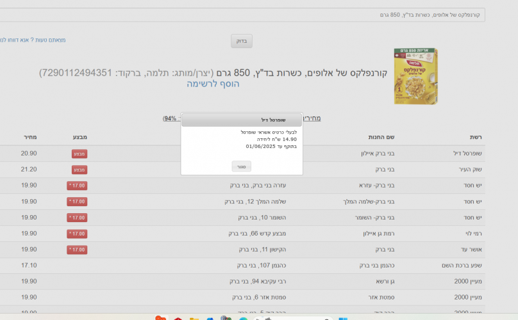Screen dimensions: 518x320
Task: Click the address השומר 10, בני ברק
Action: 262,218
